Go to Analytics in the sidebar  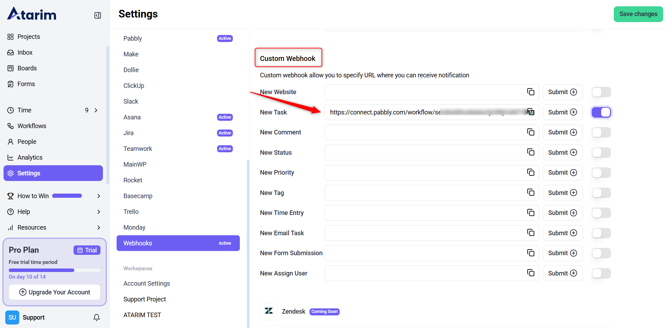(x=30, y=158)
